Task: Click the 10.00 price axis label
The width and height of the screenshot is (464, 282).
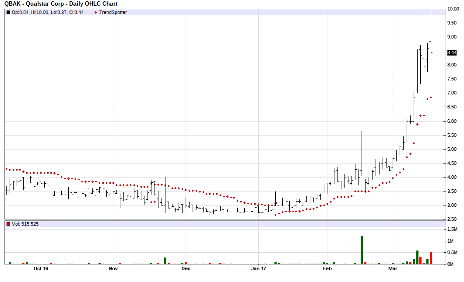Action: 453,9
